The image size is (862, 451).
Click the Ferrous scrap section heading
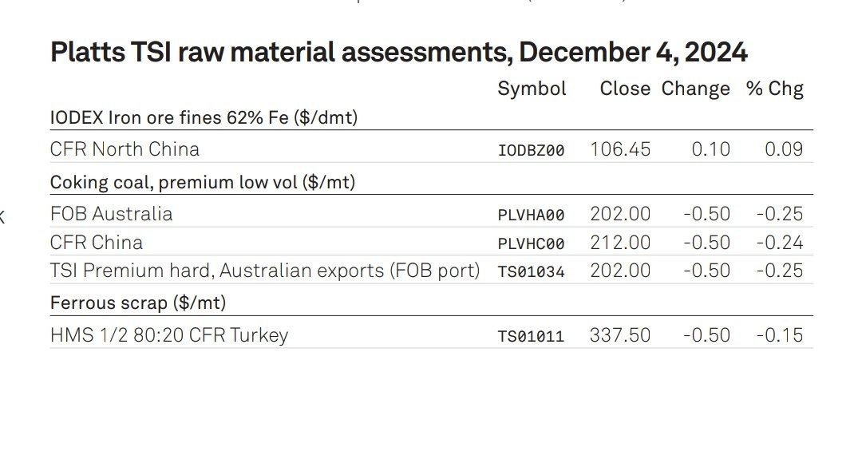[x=138, y=303]
